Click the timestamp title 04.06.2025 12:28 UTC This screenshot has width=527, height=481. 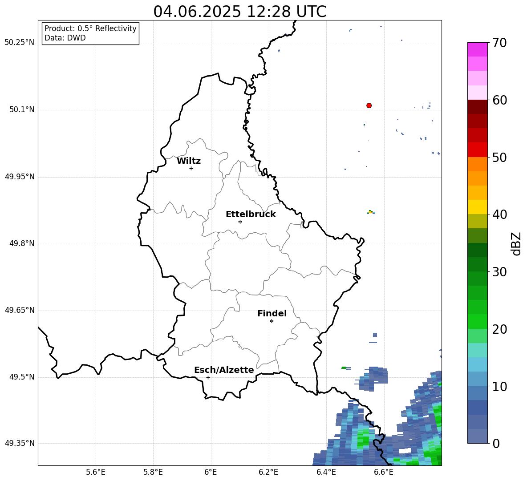tap(239, 12)
